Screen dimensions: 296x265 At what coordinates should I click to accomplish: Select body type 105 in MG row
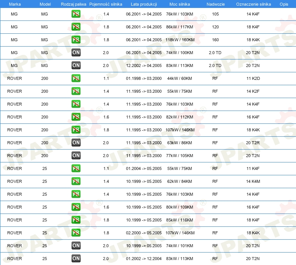tap(215, 14)
